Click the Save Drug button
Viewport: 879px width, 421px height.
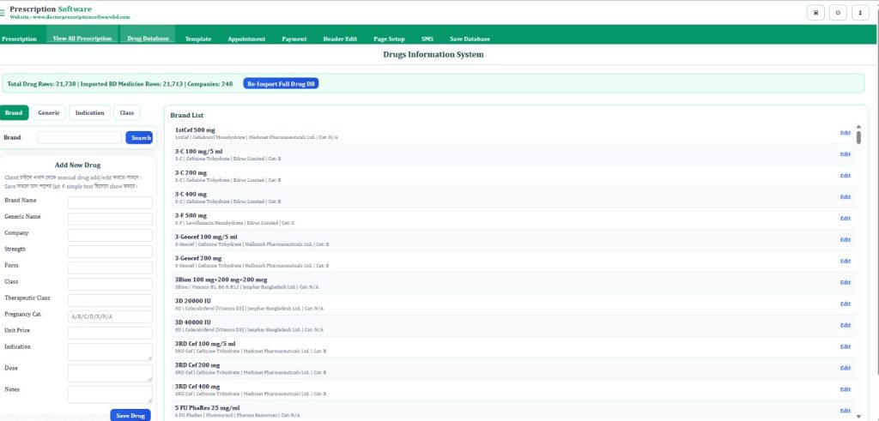(130, 415)
